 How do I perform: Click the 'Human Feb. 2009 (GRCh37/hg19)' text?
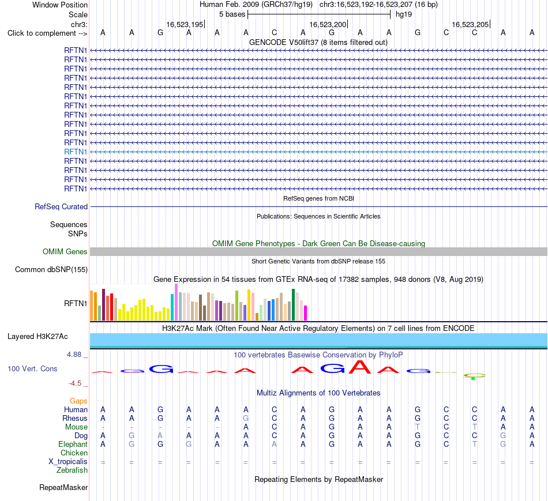pyautogui.click(x=256, y=5)
